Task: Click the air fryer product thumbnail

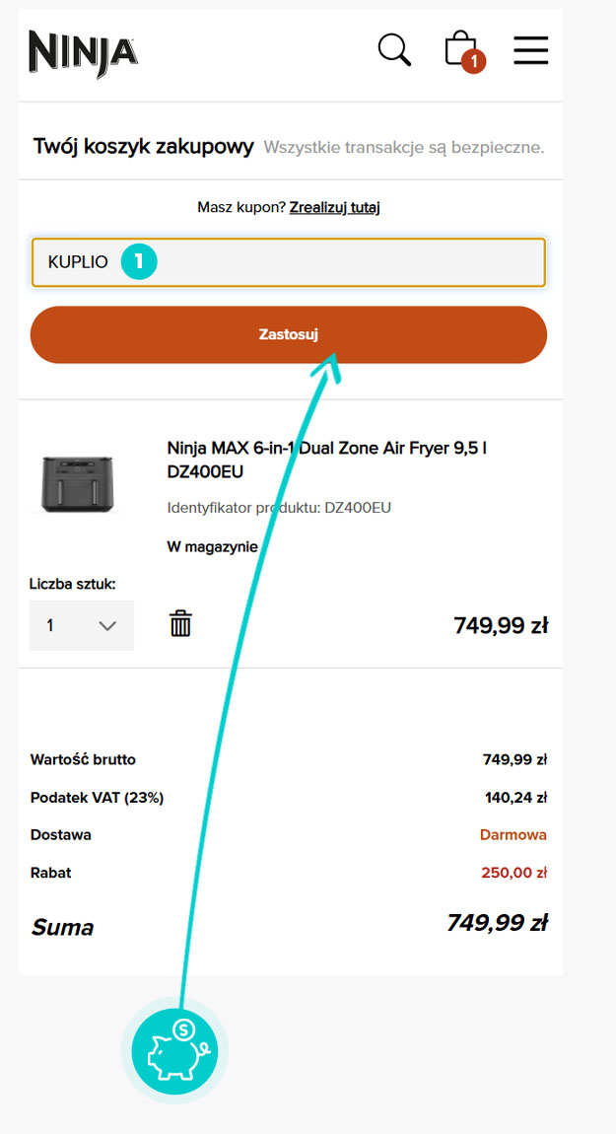Action: click(78, 483)
